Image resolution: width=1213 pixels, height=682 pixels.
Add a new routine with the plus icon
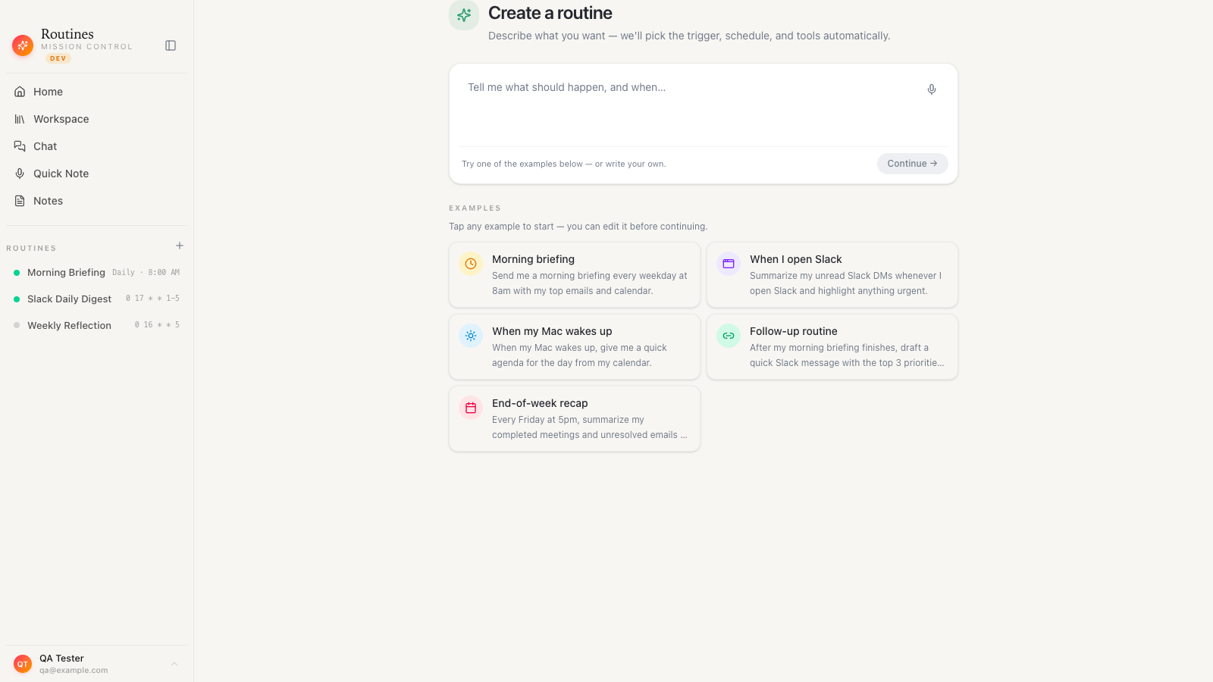[180, 246]
